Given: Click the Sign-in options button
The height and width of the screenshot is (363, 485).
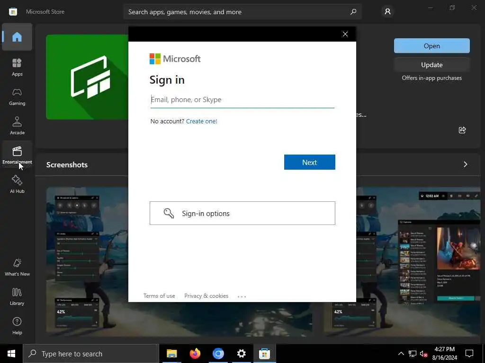Looking at the screenshot, I should [x=242, y=213].
